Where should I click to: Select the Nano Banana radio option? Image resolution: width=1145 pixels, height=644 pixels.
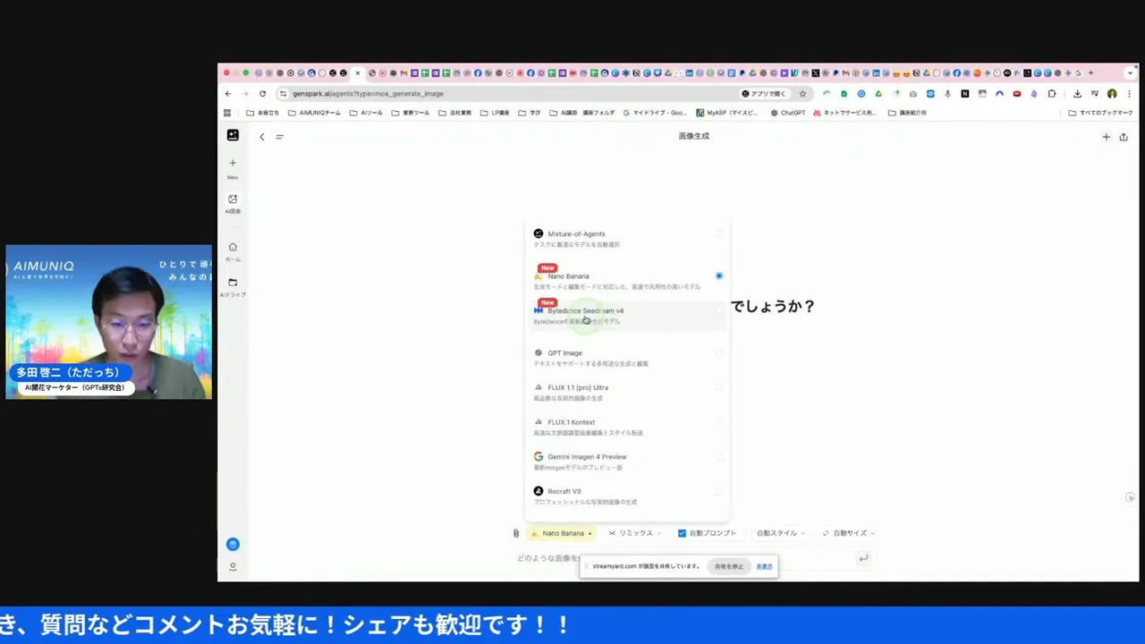[719, 275]
